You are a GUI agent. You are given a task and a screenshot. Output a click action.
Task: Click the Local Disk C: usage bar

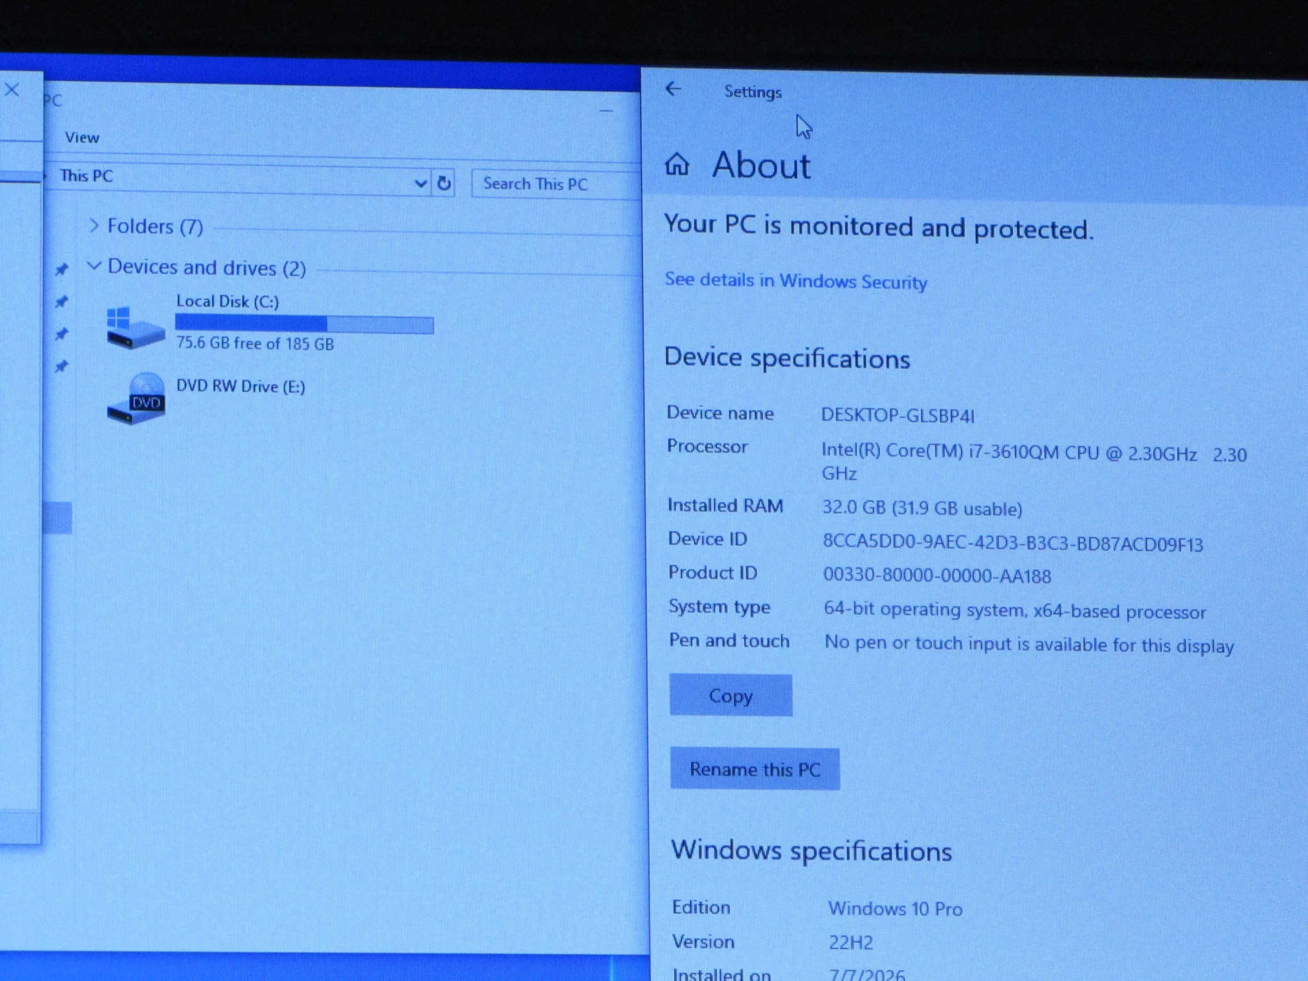[x=305, y=324]
